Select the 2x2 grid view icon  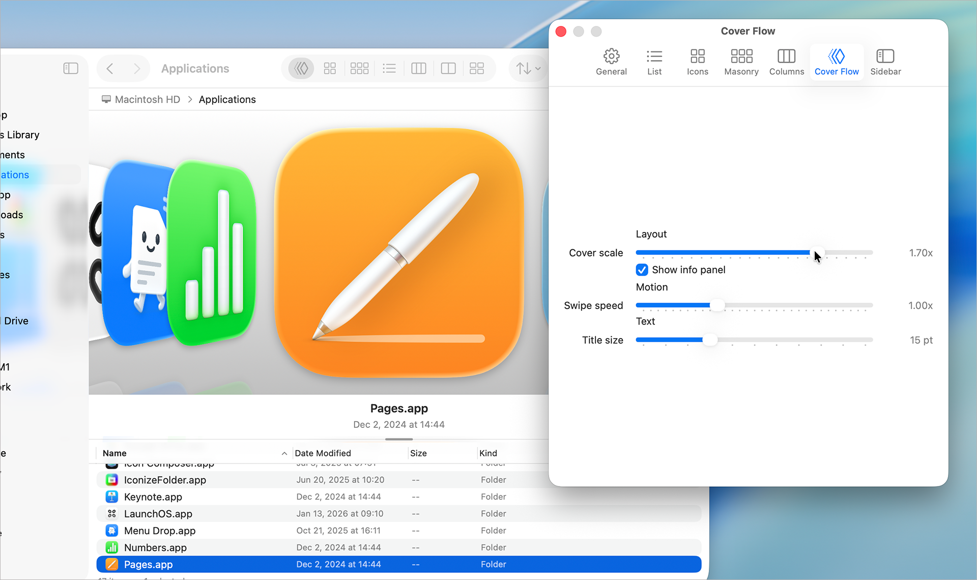(x=330, y=68)
